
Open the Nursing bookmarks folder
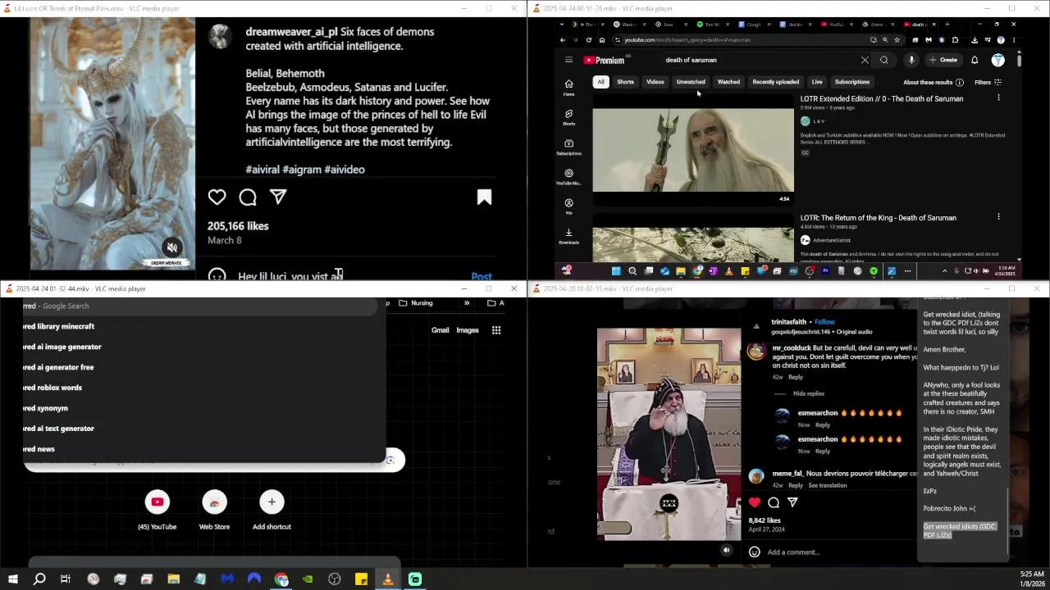coord(416,303)
